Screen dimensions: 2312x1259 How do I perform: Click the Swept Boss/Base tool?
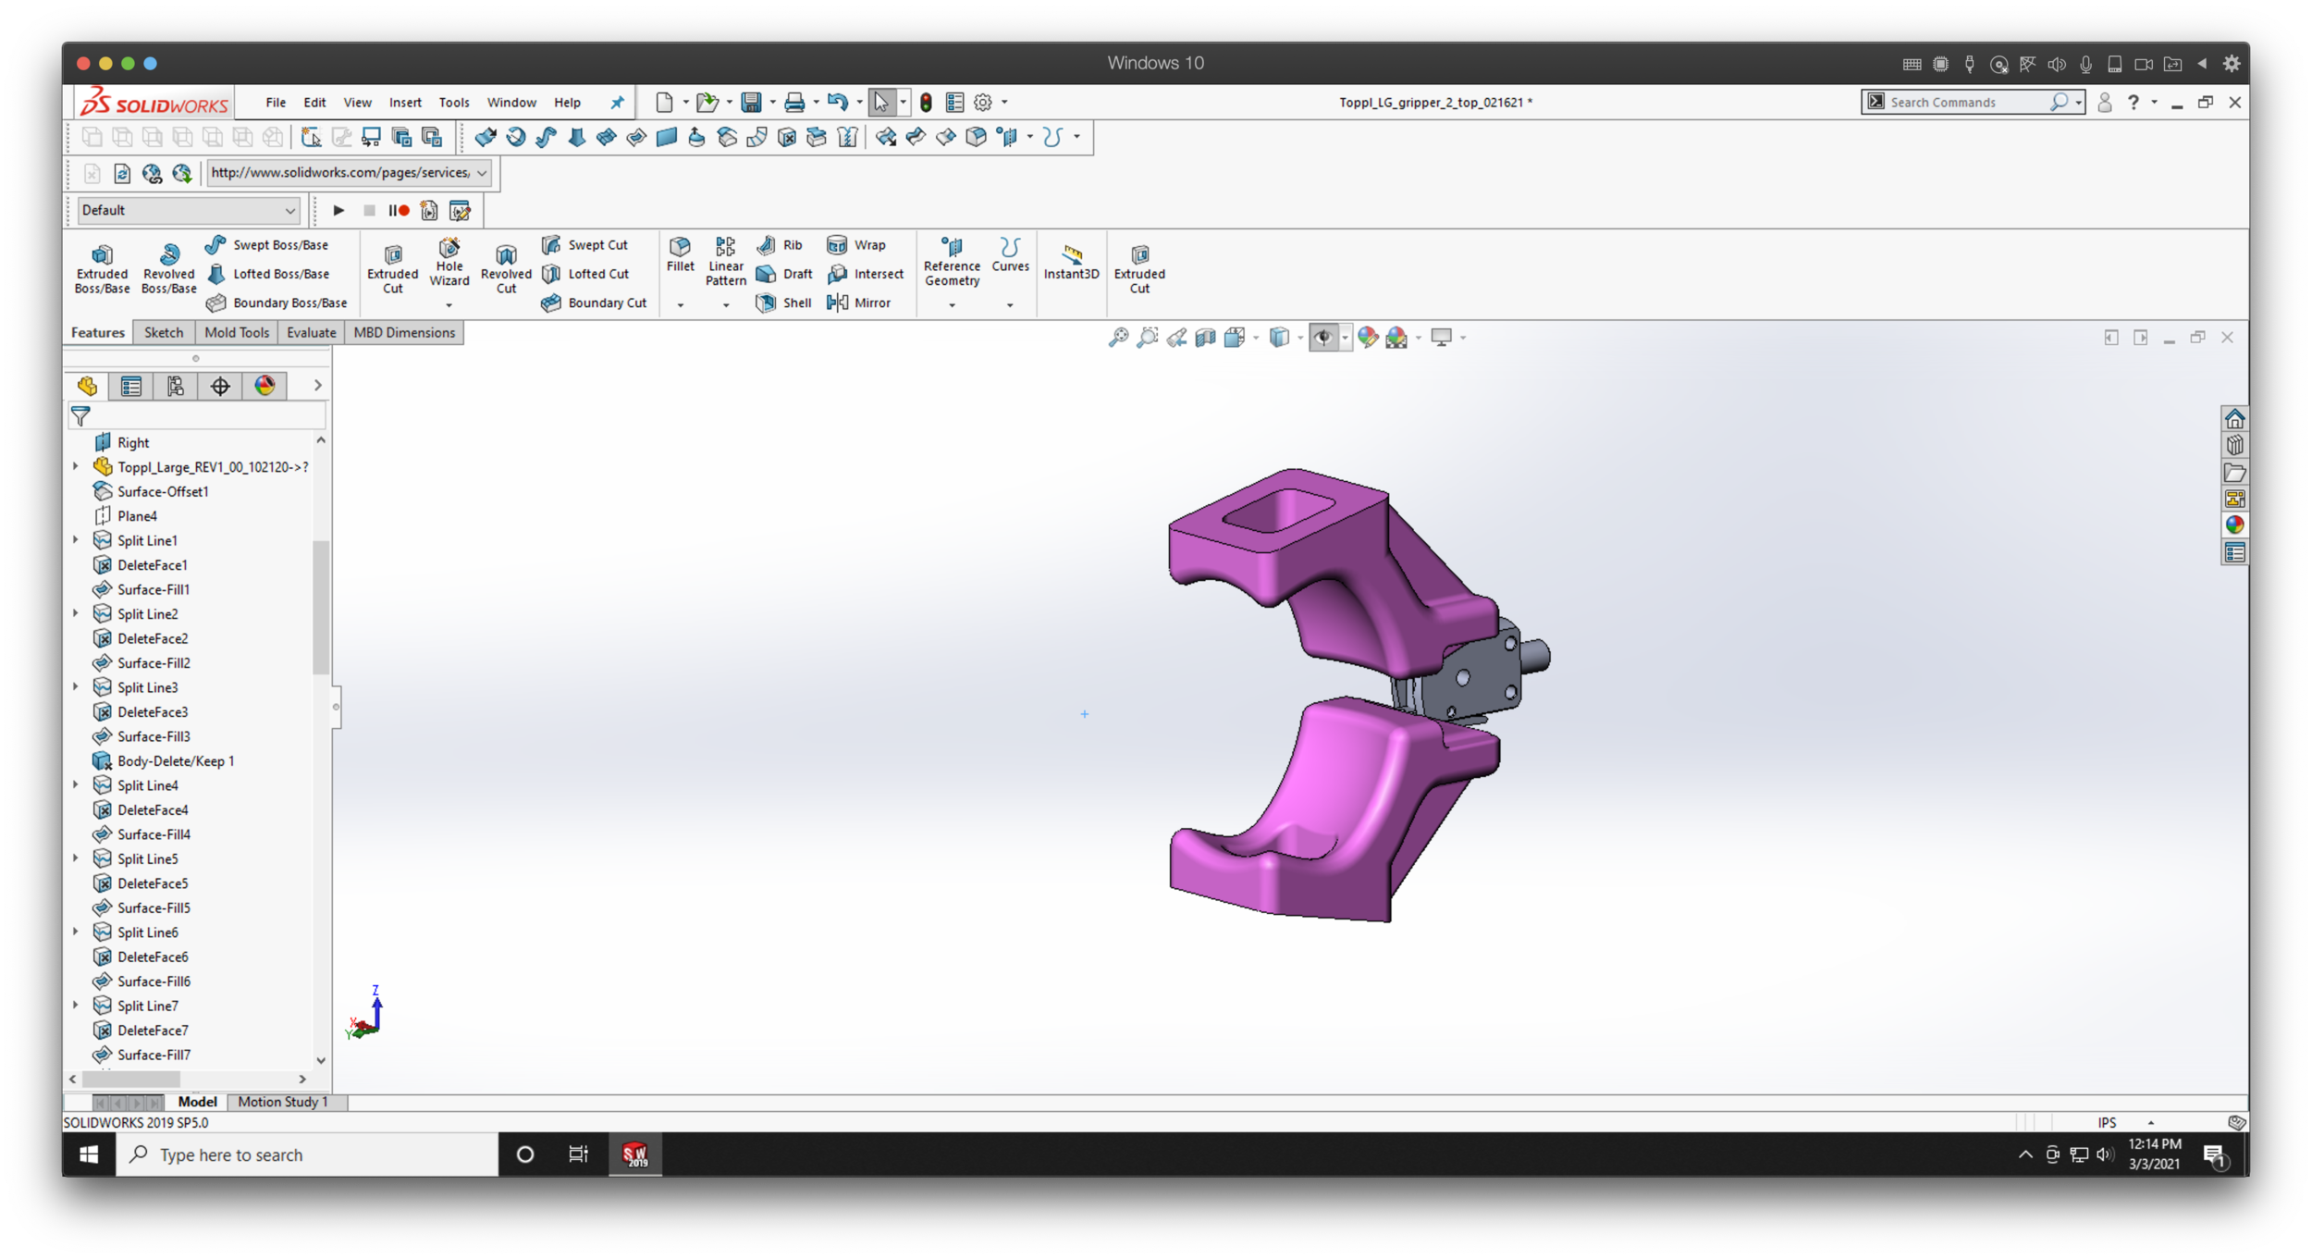[266, 245]
